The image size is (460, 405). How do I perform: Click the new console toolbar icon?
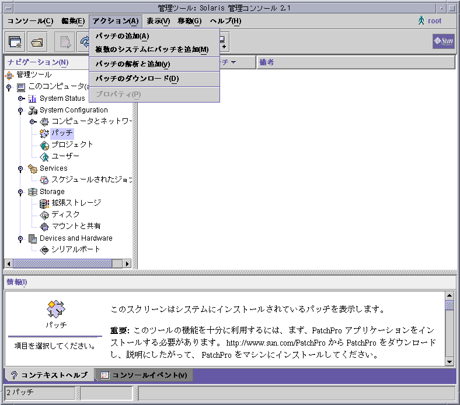click(x=15, y=42)
